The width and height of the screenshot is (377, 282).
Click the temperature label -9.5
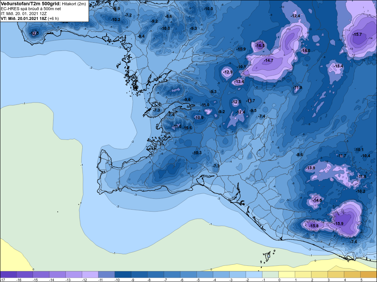[x=253, y=110]
